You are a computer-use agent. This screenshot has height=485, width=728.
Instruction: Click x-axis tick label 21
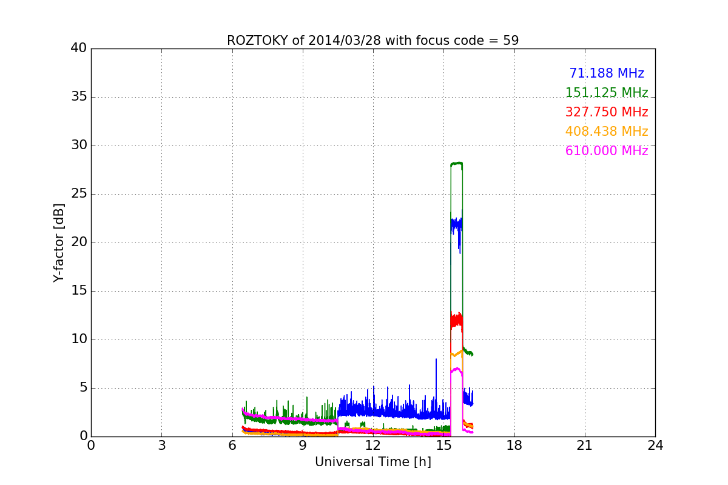[x=585, y=446]
